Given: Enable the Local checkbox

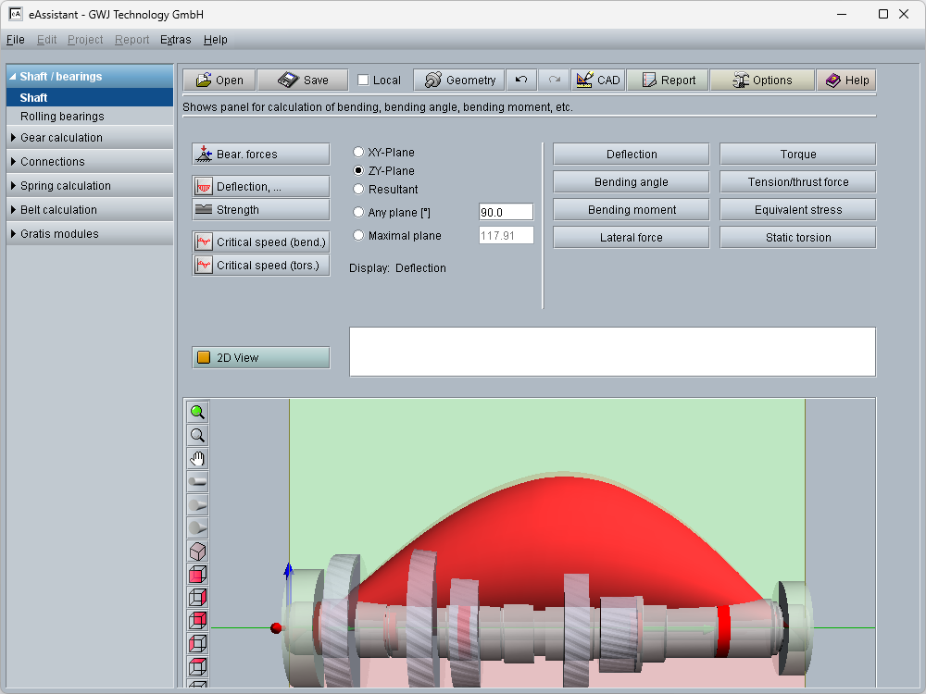Looking at the screenshot, I should (x=363, y=81).
